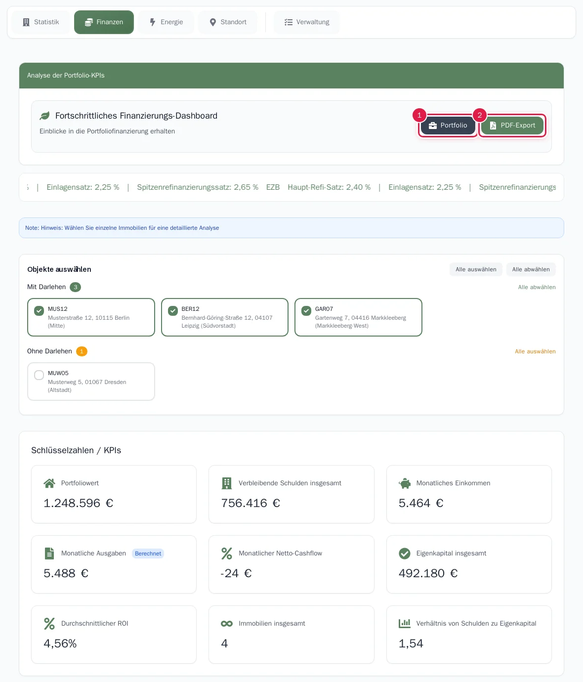This screenshot has height=682, width=583.
Task: Click the Portfoliowert value 1.248.596 €
Action: point(79,503)
